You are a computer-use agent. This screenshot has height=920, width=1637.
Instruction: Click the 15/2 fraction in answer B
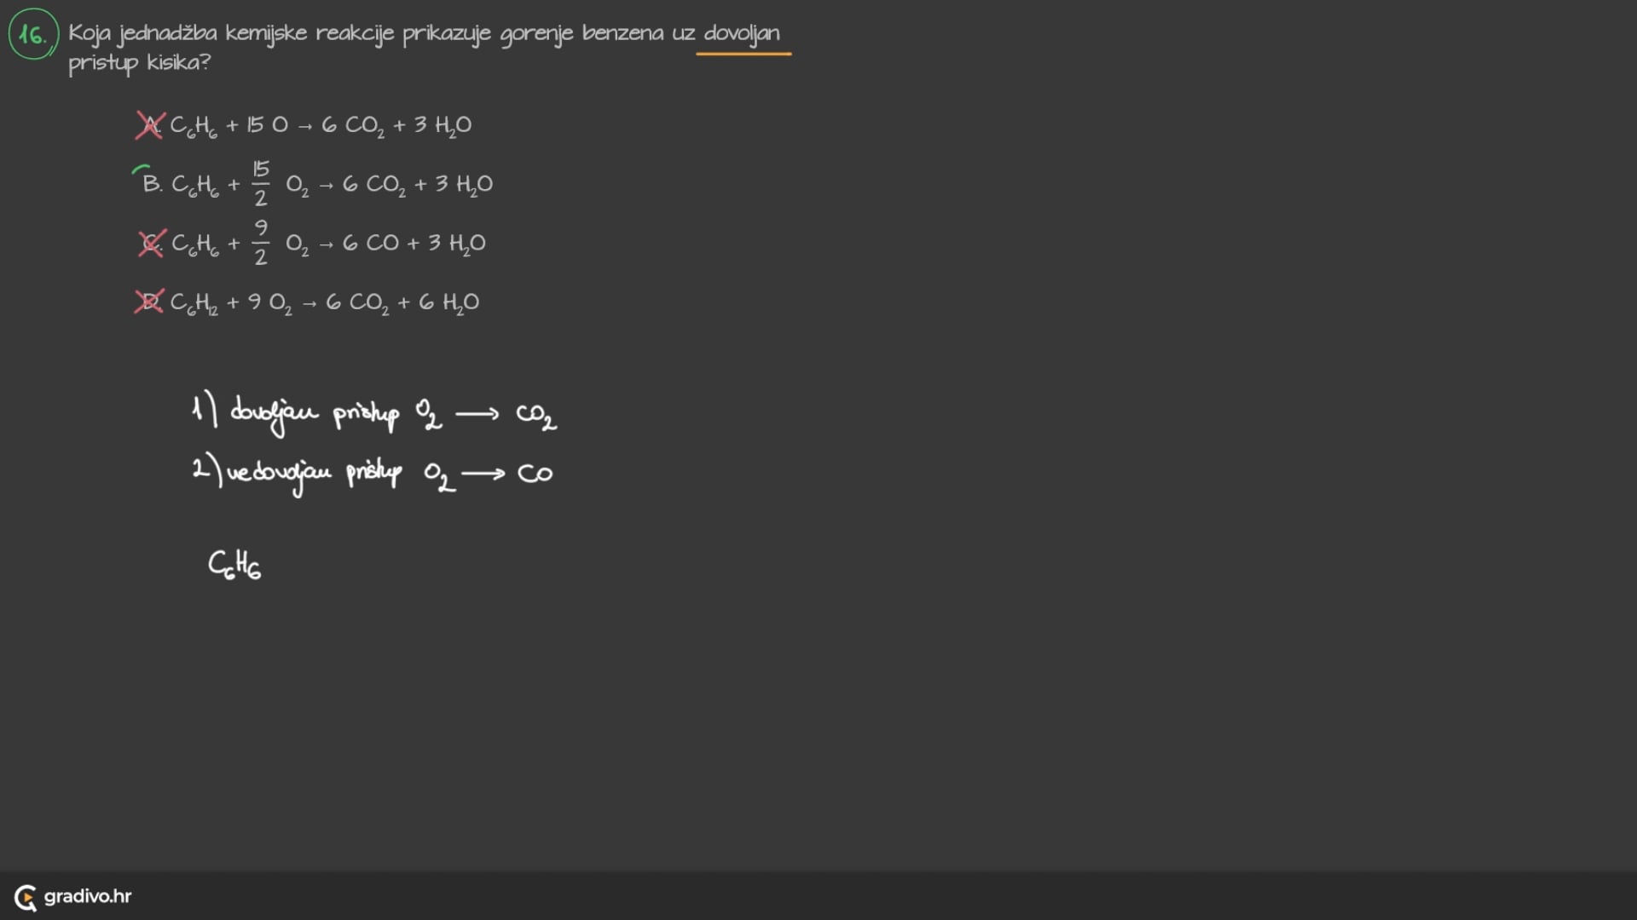[x=261, y=184]
